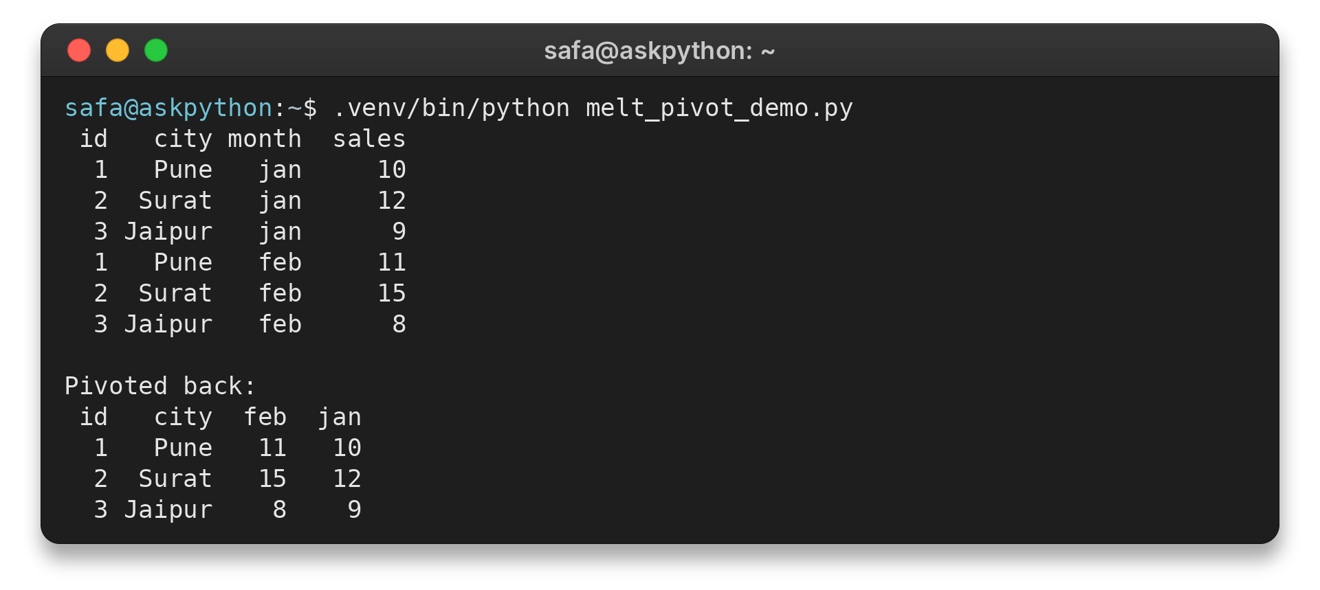Screen dimensions: 1320x590
Task: Click the "jan" month cell in the Jaipur row
Action: click(280, 231)
